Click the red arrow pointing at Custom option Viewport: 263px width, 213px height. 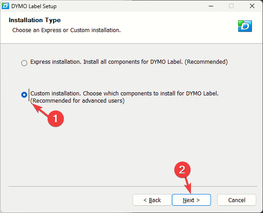[40, 110]
